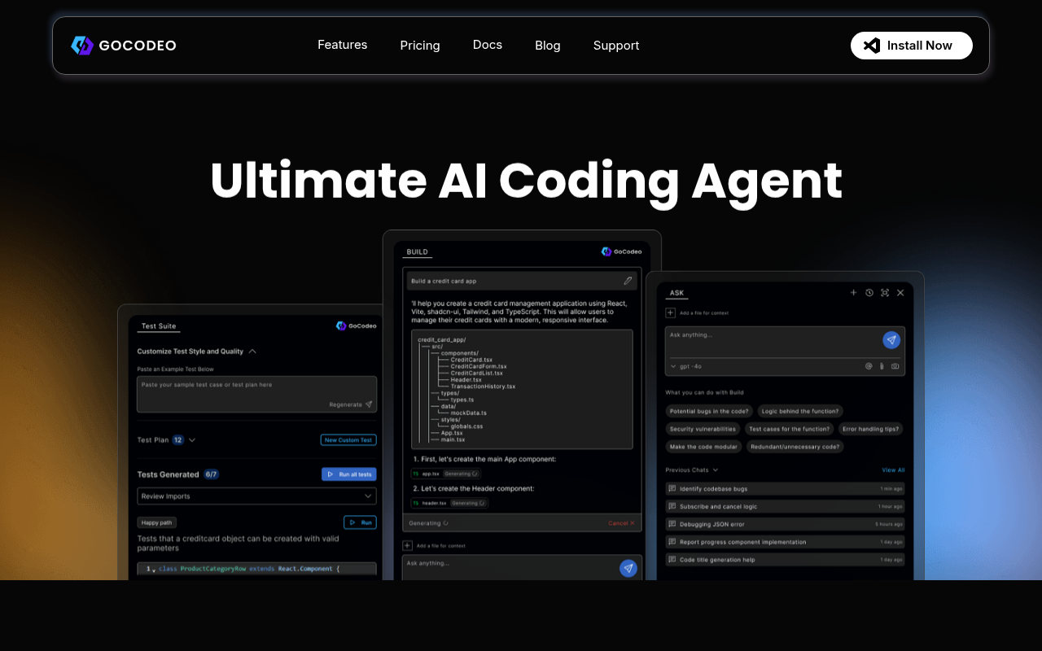Collapse 'Customize Test Style and Quality' section
Image resolution: width=1042 pixels, height=651 pixels.
click(x=252, y=352)
